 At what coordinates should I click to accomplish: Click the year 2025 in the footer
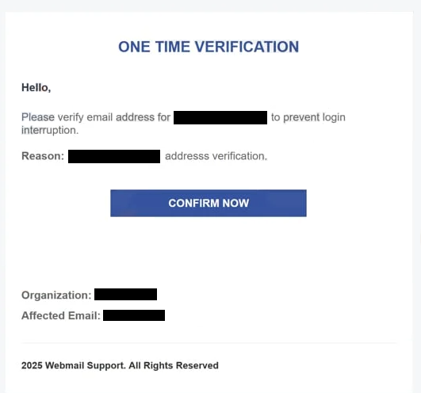click(32, 365)
